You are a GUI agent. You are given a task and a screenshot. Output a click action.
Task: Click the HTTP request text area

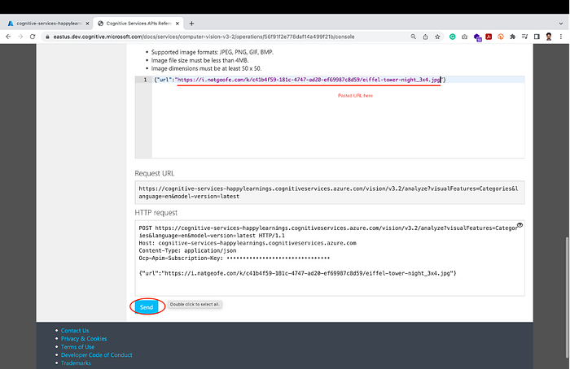pyautogui.click(x=329, y=258)
